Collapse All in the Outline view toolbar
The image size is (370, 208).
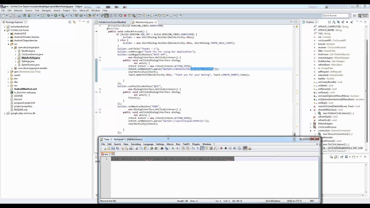click(330, 22)
